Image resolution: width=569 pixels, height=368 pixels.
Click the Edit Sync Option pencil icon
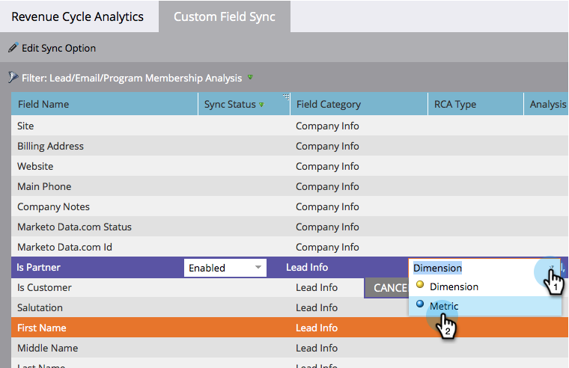pyautogui.click(x=13, y=48)
